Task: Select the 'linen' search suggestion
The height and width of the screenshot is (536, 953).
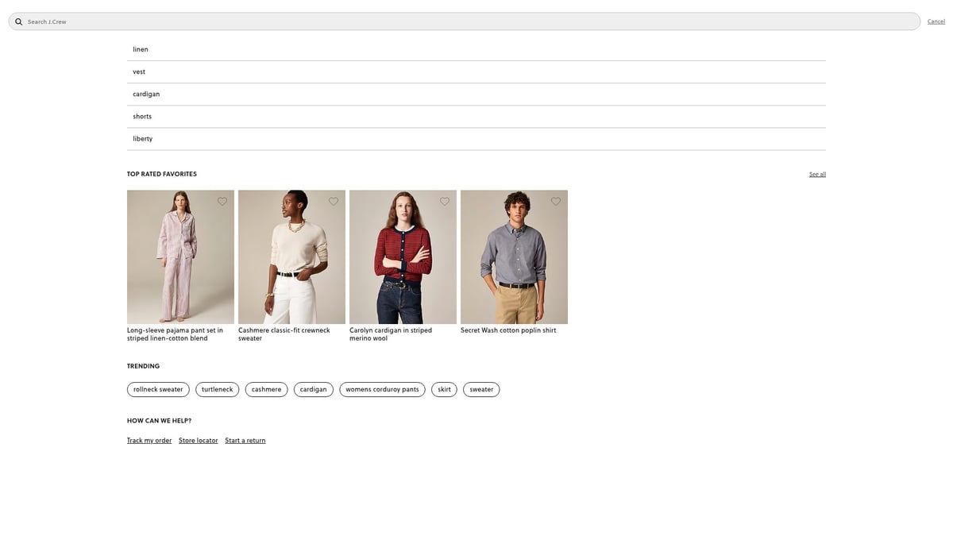Action: pyautogui.click(x=141, y=49)
